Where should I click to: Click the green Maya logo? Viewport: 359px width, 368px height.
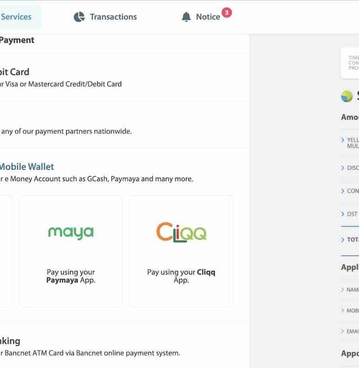pos(71,232)
